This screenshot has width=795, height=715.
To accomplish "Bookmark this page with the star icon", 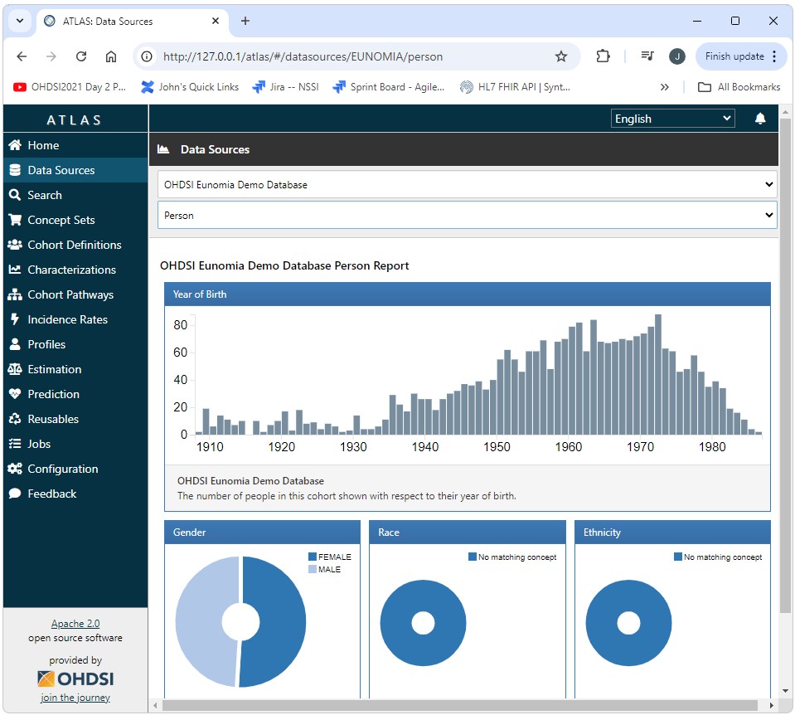I will (560, 56).
